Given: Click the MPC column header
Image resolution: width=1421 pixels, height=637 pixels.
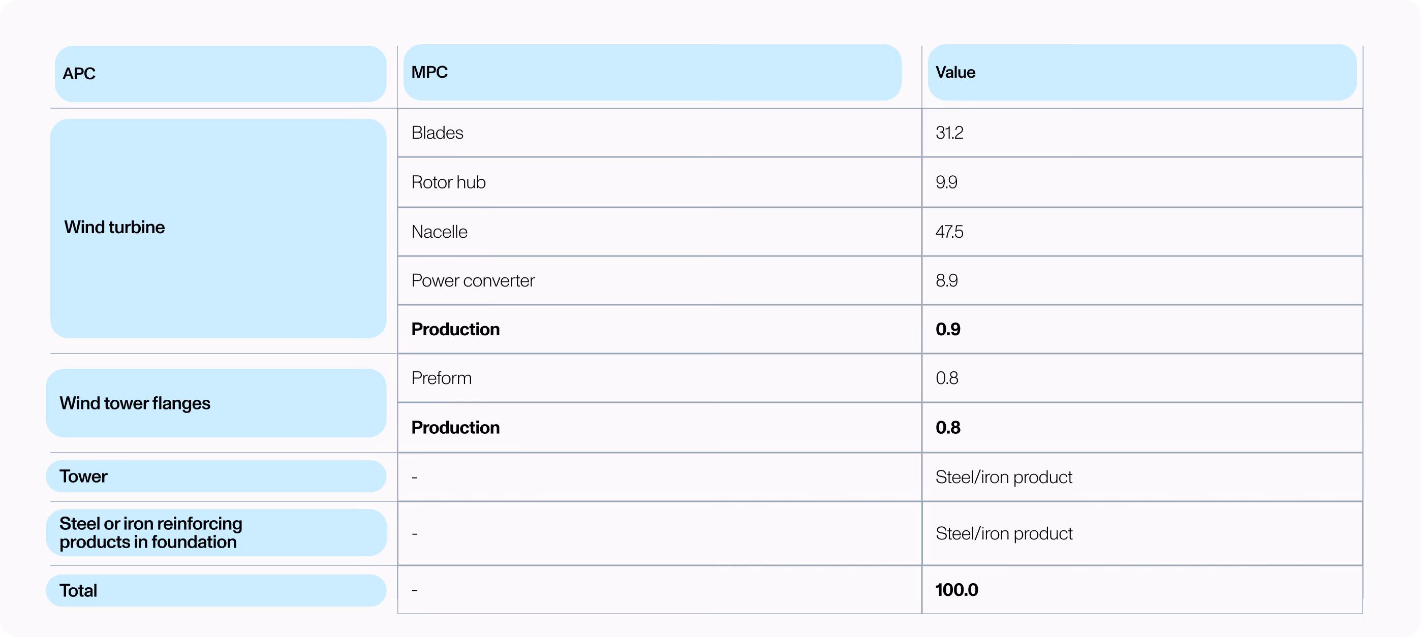Looking at the screenshot, I should tap(652, 72).
